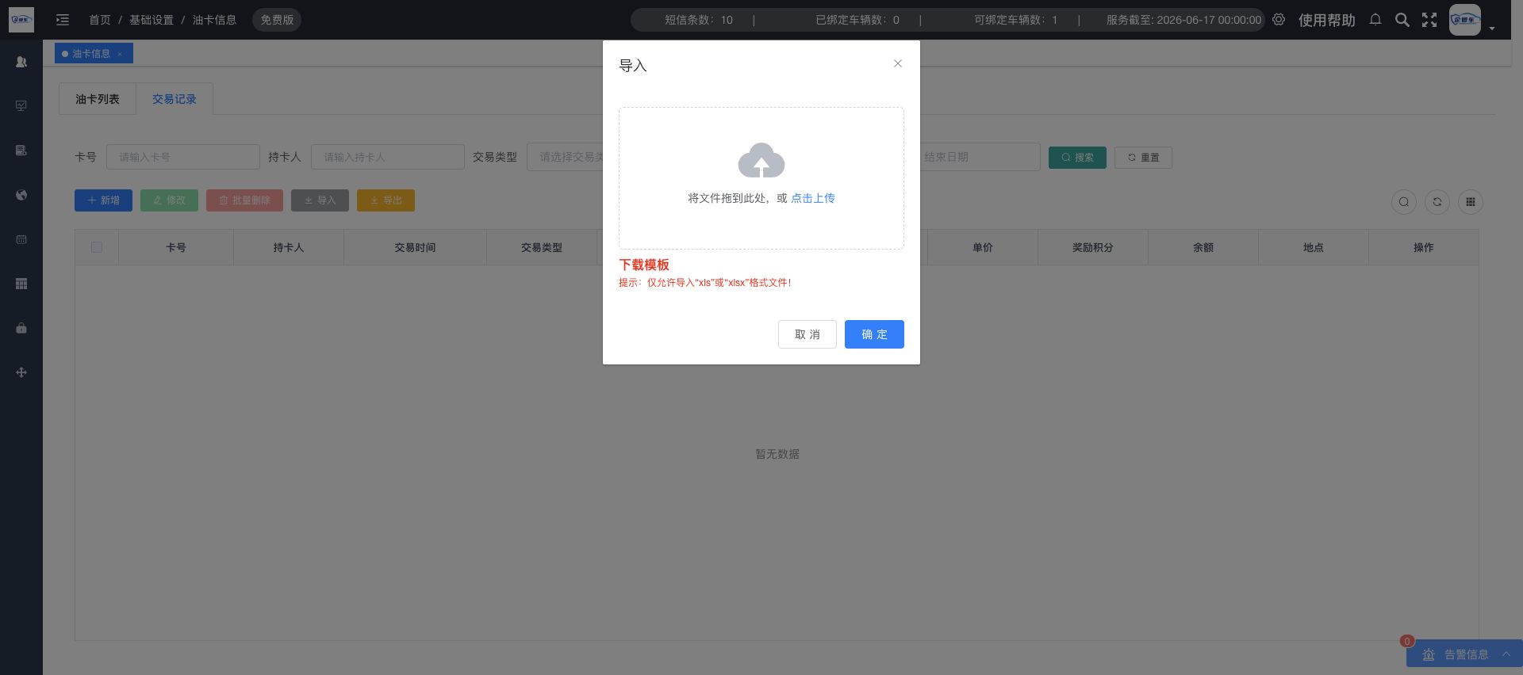This screenshot has height=675, width=1523.
Task: Click the 点击上传 upload link
Action: pyautogui.click(x=813, y=198)
